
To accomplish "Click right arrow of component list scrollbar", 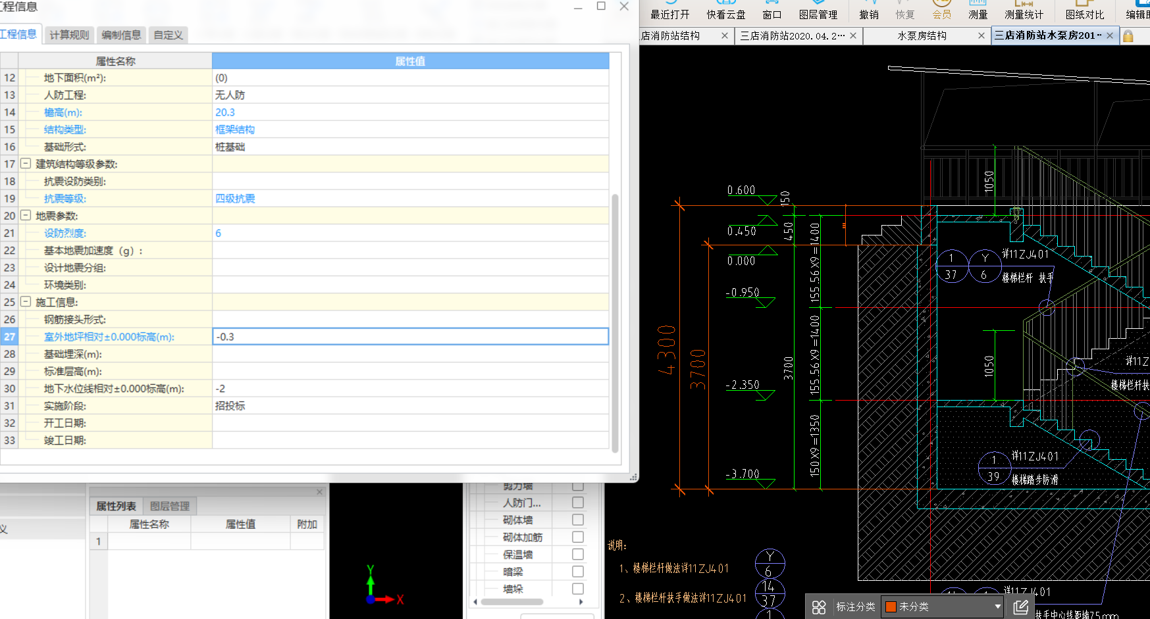I will pos(581,602).
